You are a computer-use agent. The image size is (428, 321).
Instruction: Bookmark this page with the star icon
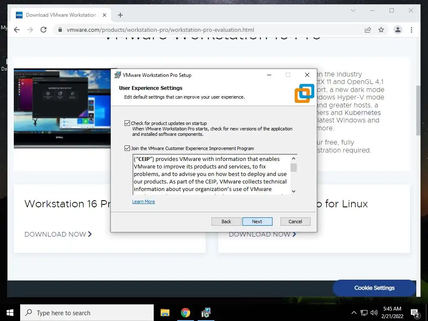coord(381,30)
